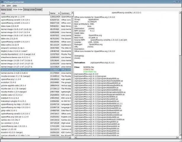Select the openoffice.org-l10n-en package
182x142 pixels.
click(36, 117)
